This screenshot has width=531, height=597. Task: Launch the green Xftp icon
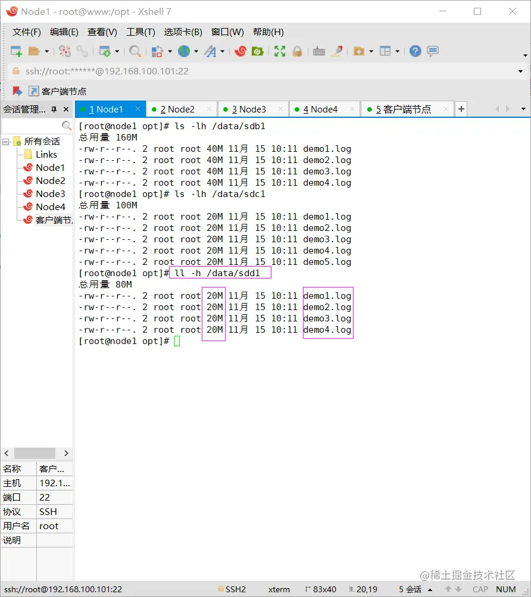[258, 51]
